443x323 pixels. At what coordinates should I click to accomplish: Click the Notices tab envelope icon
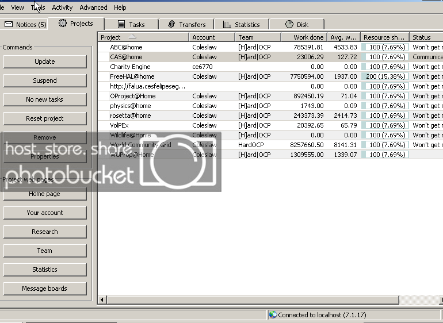click(x=9, y=25)
